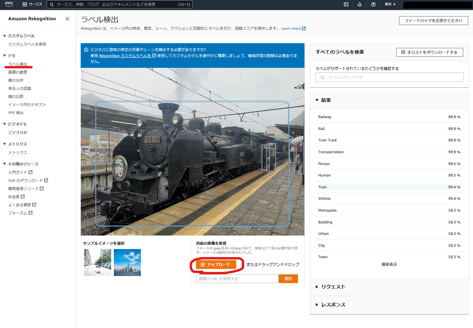Open フォーラム external link
This screenshot has width=473, height=328.
pyautogui.click(x=20, y=213)
